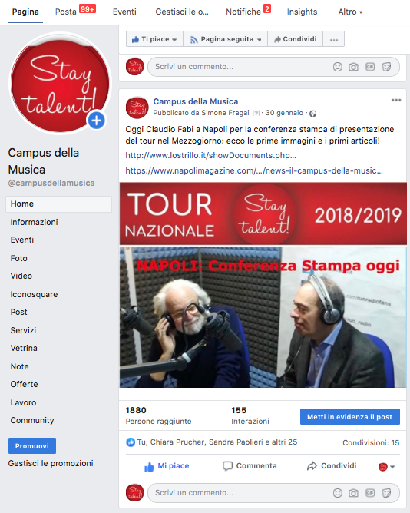Open the Ti piace dropdown
Viewport: 410px width, 513px height.
[154, 39]
